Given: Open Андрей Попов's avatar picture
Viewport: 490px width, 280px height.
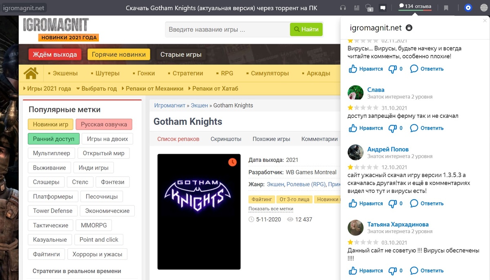Looking at the screenshot, I should (x=355, y=152).
